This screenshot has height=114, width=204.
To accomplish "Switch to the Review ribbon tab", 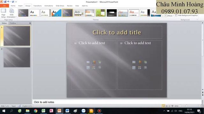I will click(x=69, y=6).
